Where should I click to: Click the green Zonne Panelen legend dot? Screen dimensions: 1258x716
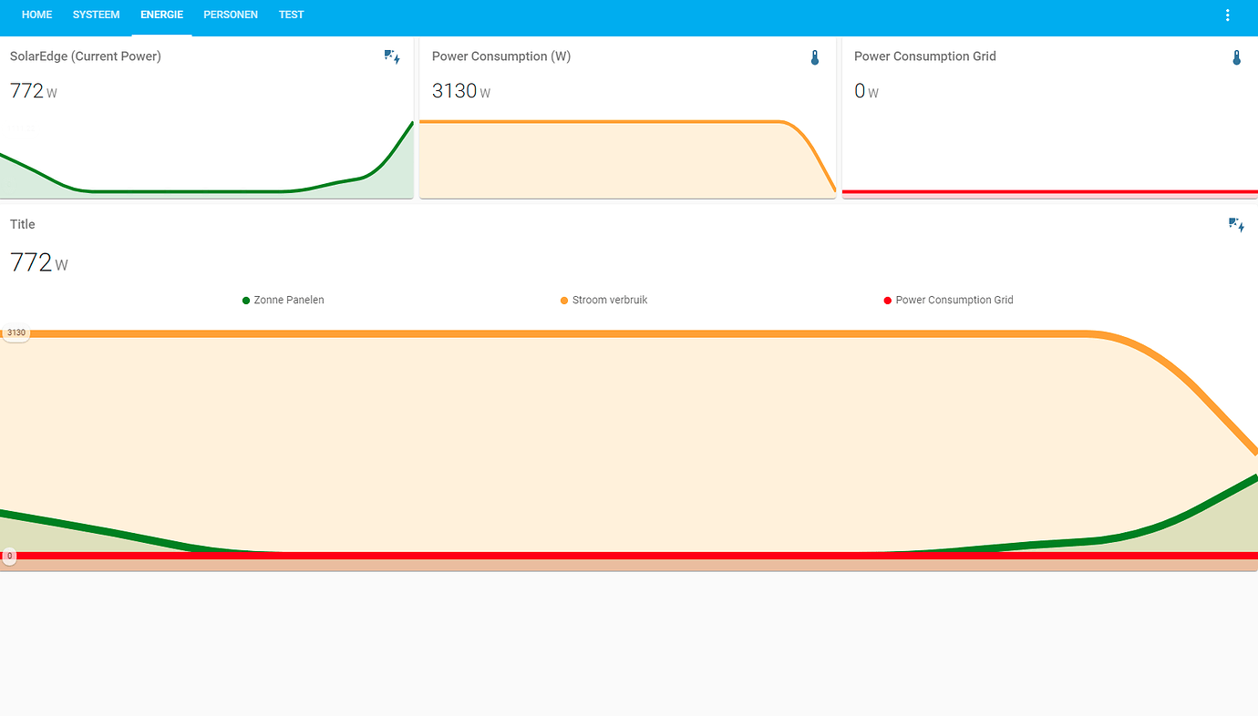pyautogui.click(x=244, y=300)
